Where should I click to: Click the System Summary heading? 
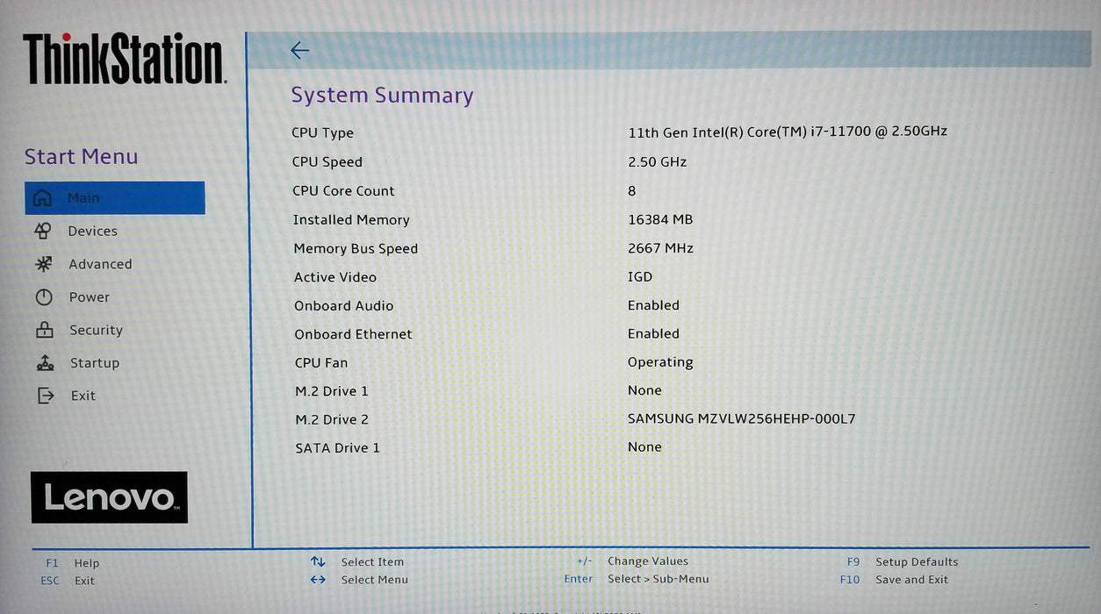pos(382,96)
